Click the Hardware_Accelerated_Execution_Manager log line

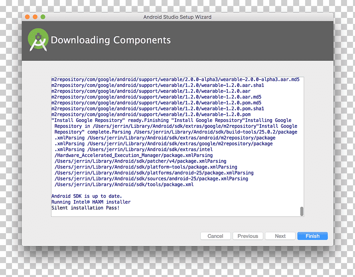coord(134,155)
